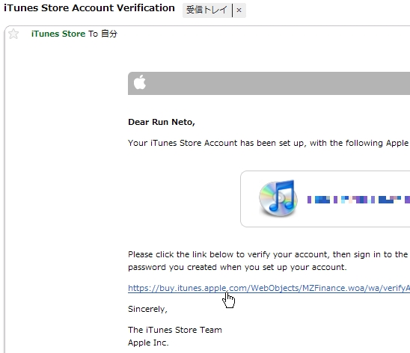
Task: Click the iTunes Store Account Verification subject
Action: (89, 7)
